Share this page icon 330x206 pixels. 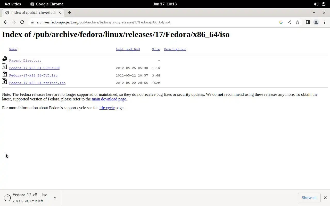(289, 22)
